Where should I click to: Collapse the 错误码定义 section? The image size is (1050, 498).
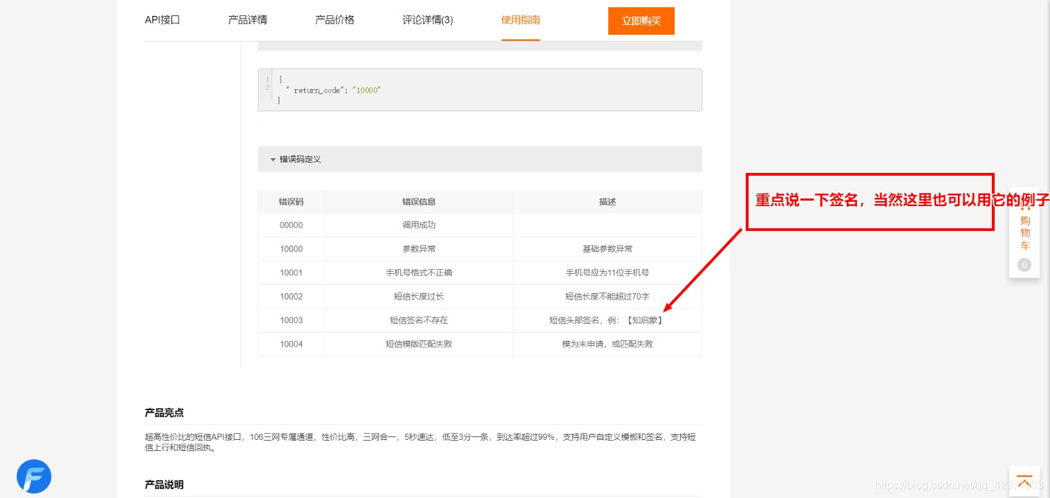480,159
